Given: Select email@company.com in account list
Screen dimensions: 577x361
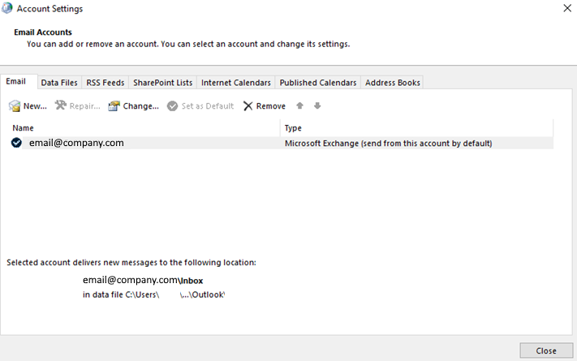Looking at the screenshot, I should pyautogui.click(x=76, y=143).
